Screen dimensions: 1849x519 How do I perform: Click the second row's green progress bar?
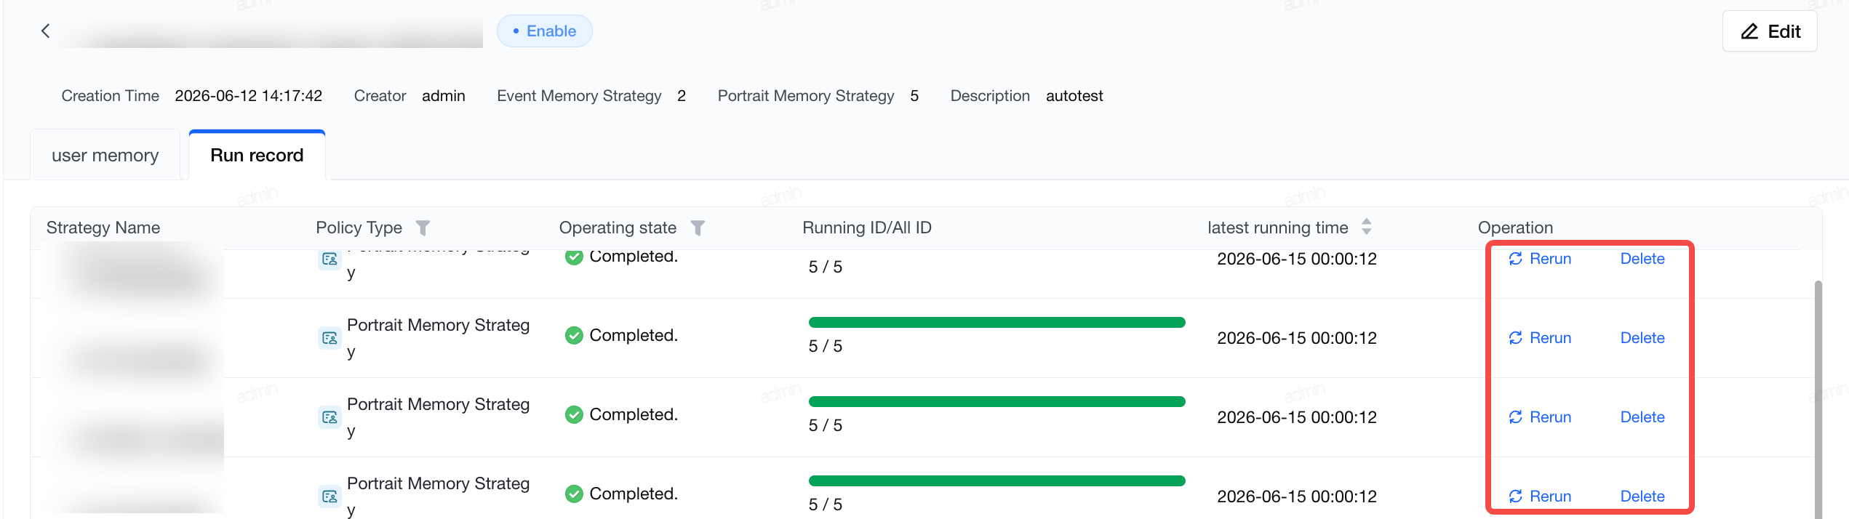[997, 322]
